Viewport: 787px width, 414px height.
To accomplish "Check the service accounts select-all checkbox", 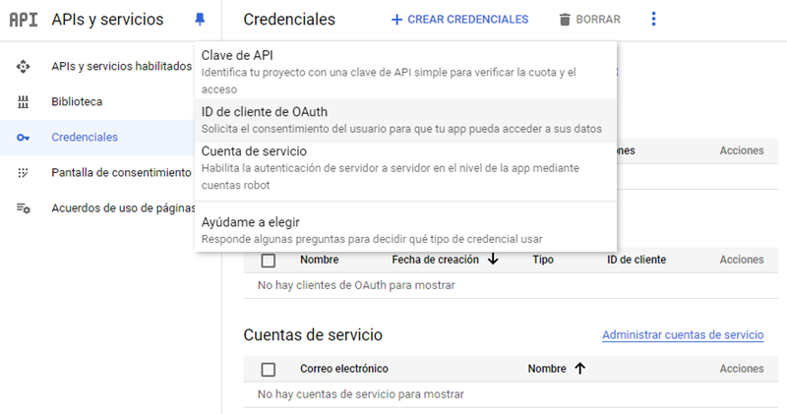I will 269,370.
